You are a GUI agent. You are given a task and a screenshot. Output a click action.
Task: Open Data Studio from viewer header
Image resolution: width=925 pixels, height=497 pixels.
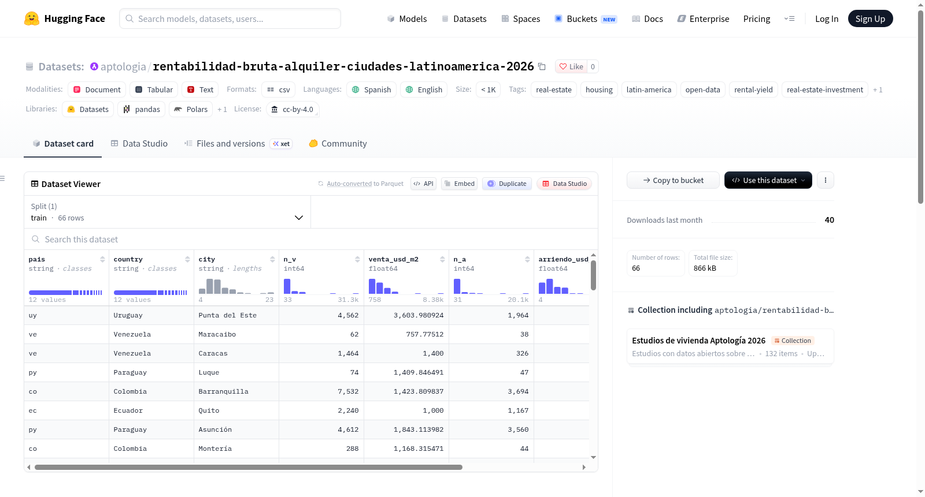[564, 184]
